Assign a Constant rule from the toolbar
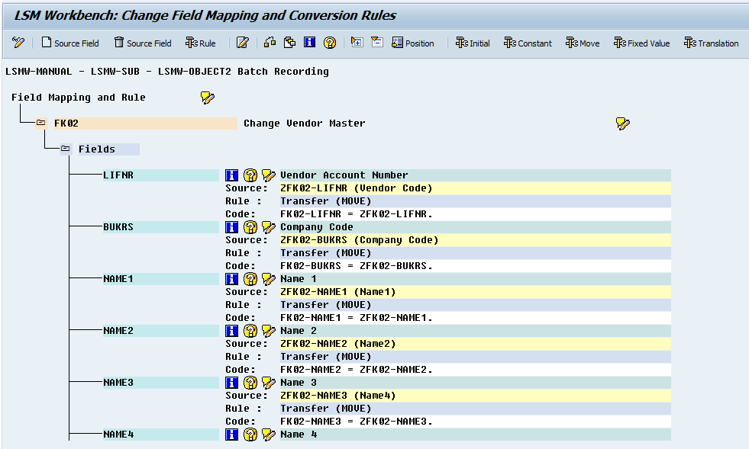 pos(528,43)
